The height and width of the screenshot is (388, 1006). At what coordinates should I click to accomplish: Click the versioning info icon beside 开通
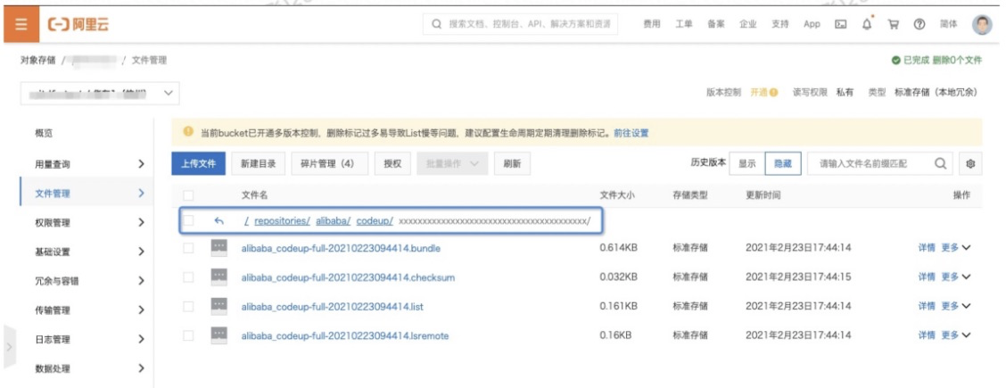[774, 93]
